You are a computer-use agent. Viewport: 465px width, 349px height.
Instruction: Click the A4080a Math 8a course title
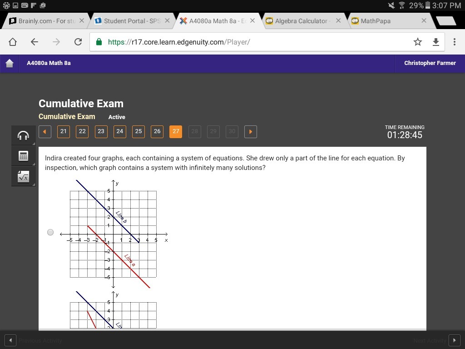pos(49,63)
